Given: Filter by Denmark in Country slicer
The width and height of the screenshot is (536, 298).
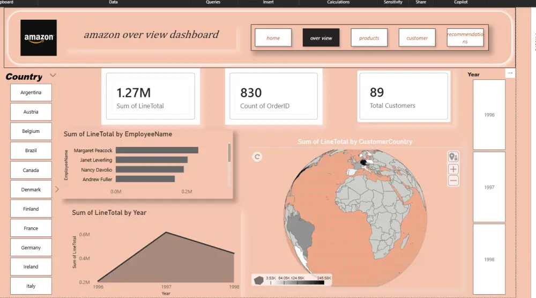Looking at the screenshot, I should (x=31, y=189).
